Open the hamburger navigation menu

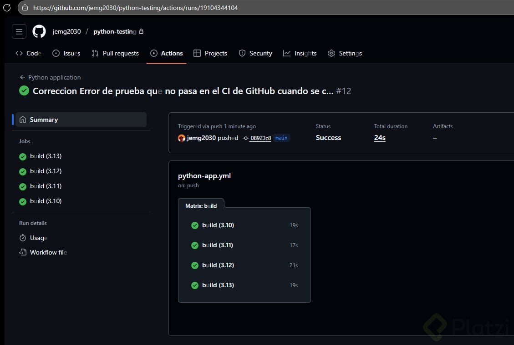coord(19,32)
